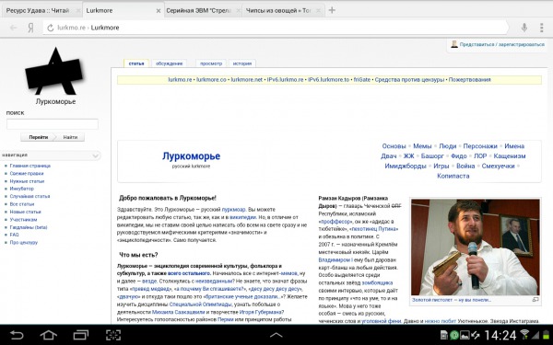The width and height of the screenshot is (553, 345).
Task: Open Средства против цензуры link
Action: click(409, 79)
